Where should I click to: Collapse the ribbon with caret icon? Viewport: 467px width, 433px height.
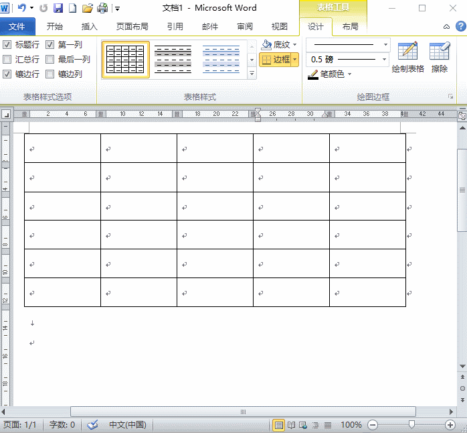(x=446, y=27)
